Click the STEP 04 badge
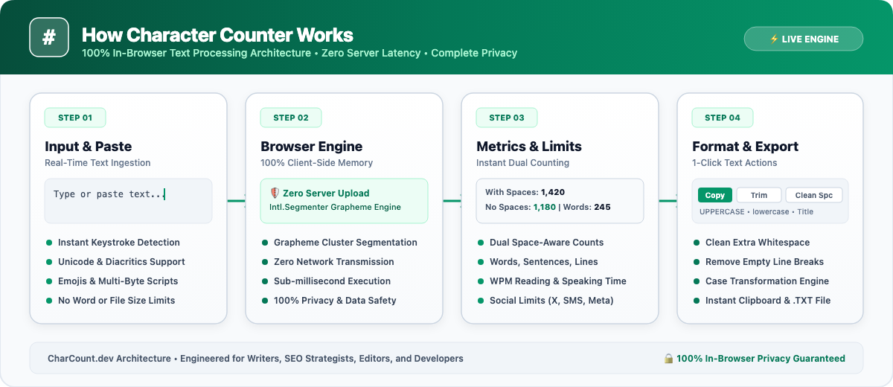893x387 pixels. [x=723, y=118]
